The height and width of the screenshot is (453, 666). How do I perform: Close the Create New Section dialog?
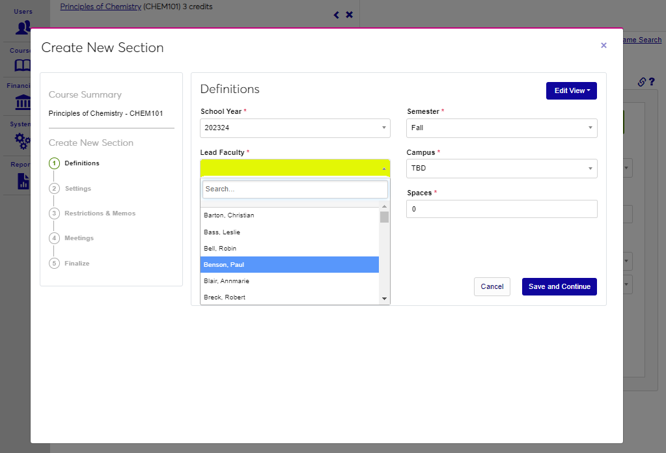(604, 46)
